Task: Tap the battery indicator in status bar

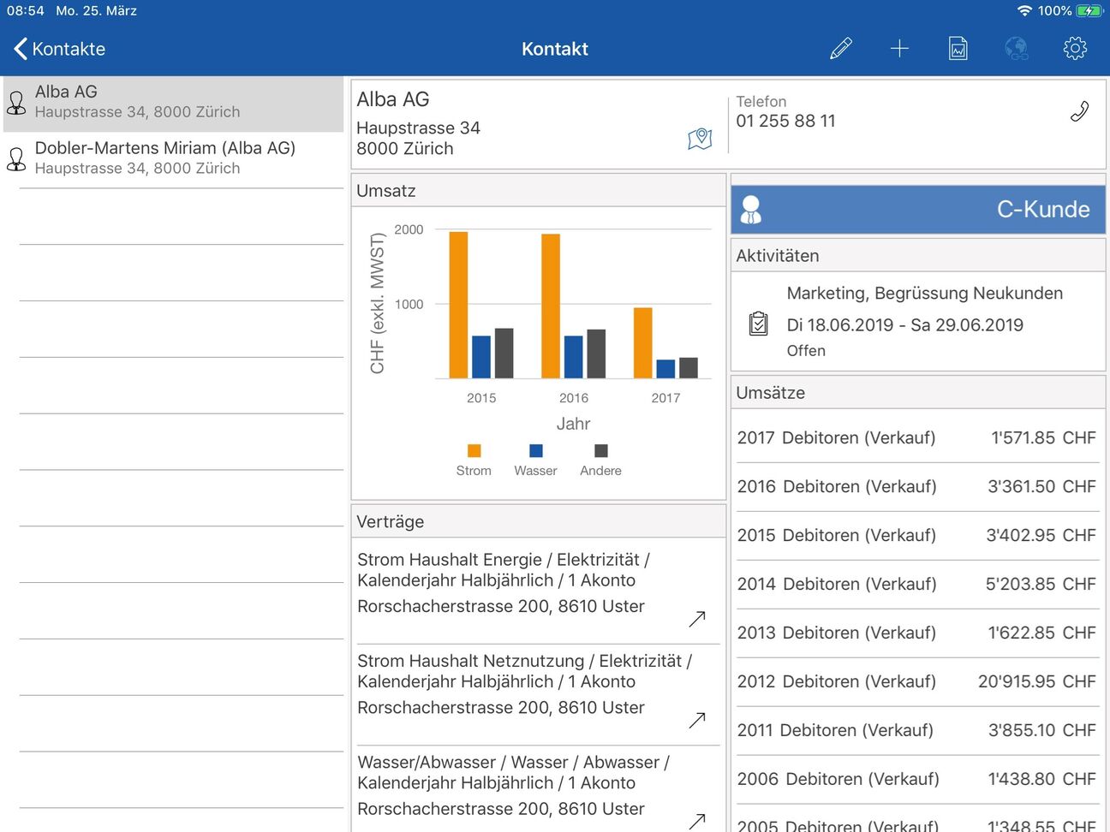Action: (x=1089, y=11)
